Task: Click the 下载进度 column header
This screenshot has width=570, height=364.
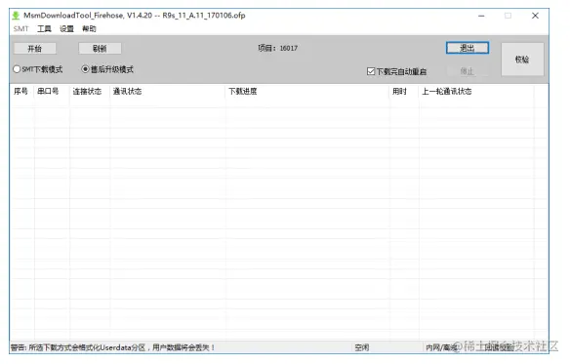Action: (x=307, y=92)
